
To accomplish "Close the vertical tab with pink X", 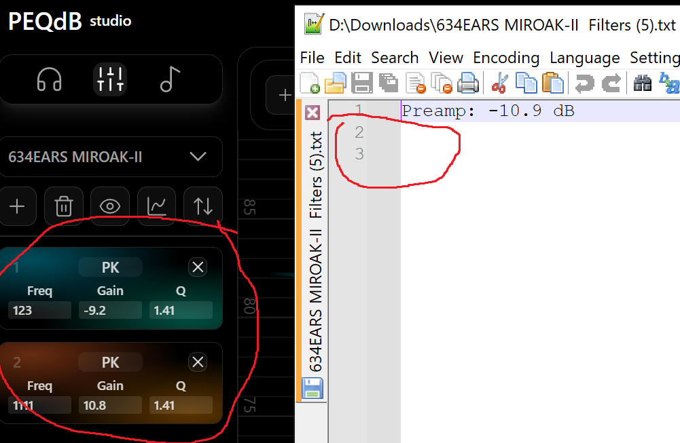I will click(x=312, y=113).
